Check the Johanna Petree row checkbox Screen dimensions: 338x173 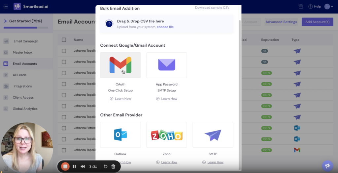(64, 128)
